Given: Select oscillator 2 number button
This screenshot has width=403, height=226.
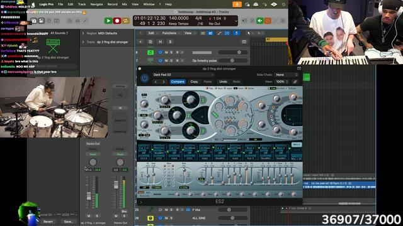Looking at the screenshot, I should coord(188,116).
